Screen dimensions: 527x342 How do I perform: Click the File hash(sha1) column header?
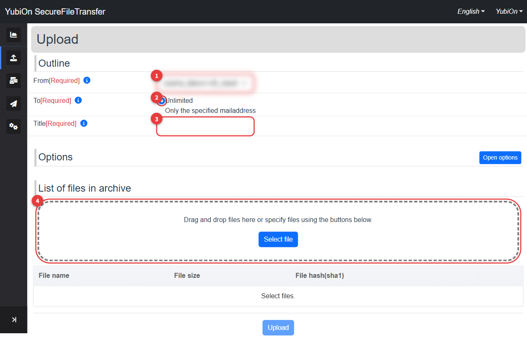click(x=384, y=275)
